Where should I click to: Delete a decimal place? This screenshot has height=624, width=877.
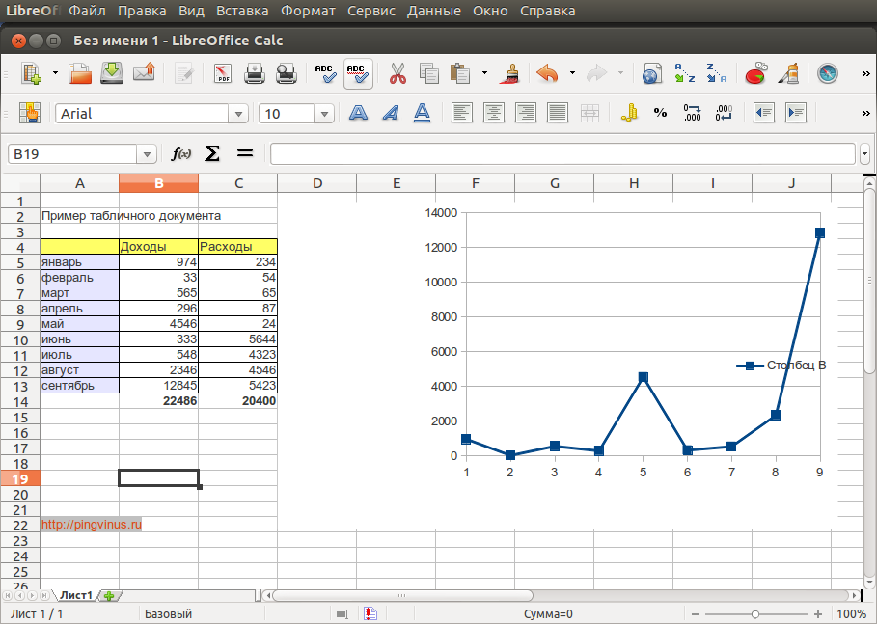coord(725,114)
